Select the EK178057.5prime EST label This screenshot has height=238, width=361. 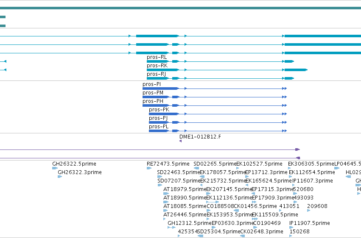(223, 172)
